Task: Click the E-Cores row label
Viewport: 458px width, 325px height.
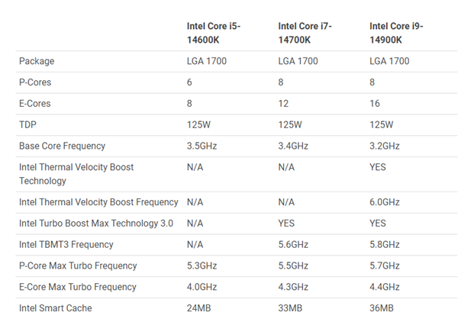Action: pyautogui.click(x=35, y=104)
